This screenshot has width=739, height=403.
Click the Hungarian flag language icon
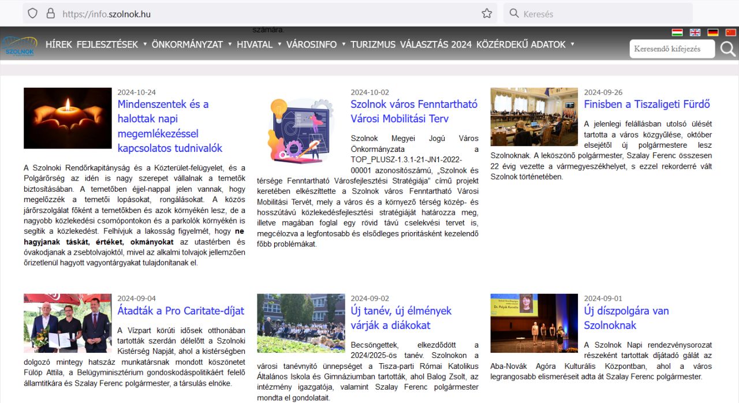(x=677, y=32)
